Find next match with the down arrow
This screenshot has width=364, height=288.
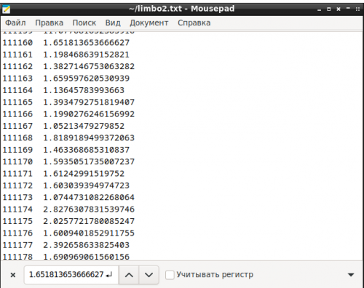coord(149,275)
